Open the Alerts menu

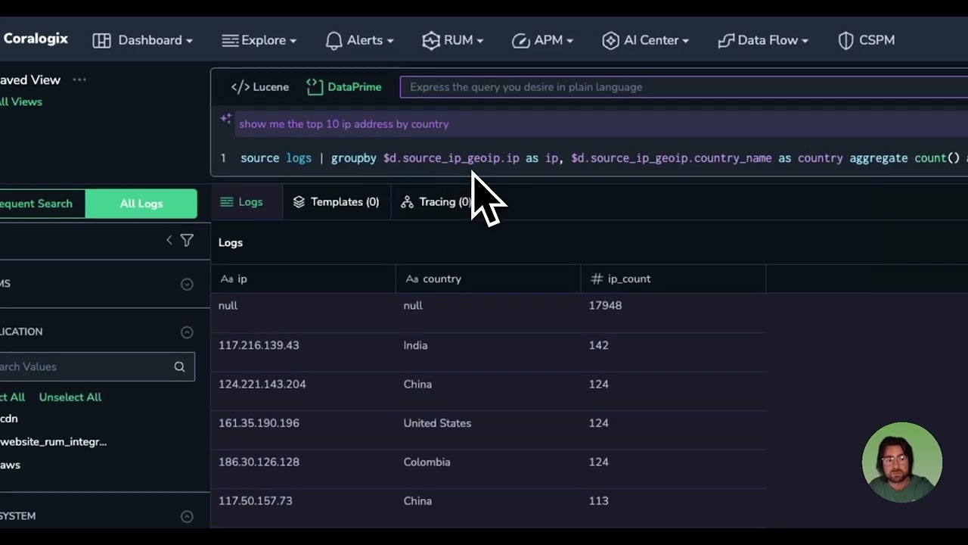(359, 40)
